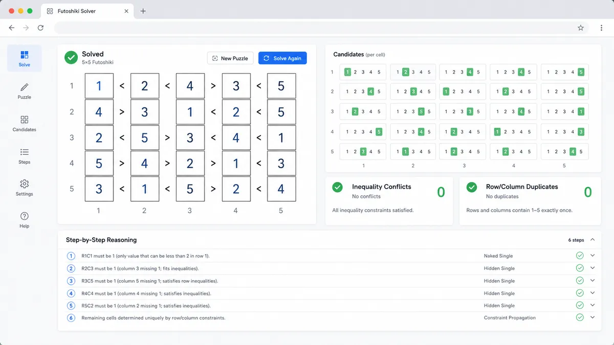Go forward with browser arrow

[26, 28]
